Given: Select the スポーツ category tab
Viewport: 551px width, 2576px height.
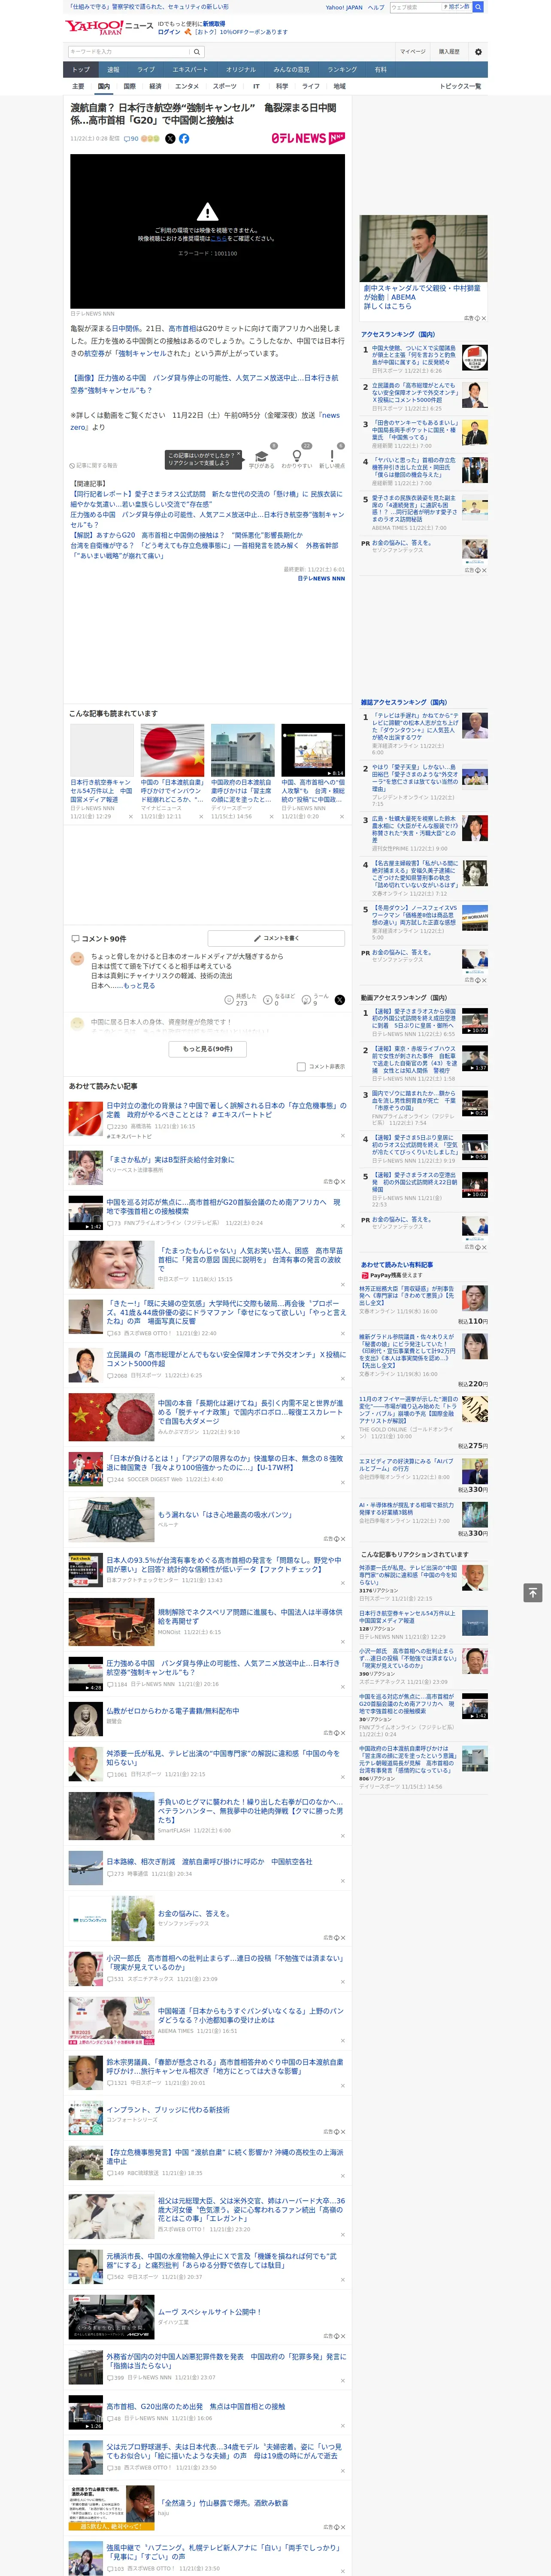Looking at the screenshot, I should (x=225, y=87).
